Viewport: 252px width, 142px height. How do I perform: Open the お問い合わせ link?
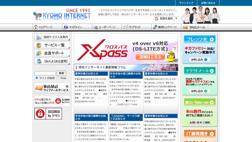click(x=208, y=3)
